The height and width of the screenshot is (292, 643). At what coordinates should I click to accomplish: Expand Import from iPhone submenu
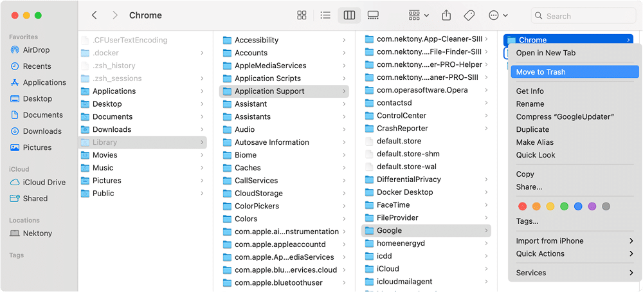pos(574,241)
